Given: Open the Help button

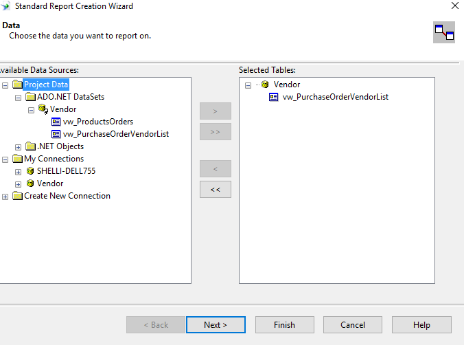Looking at the screenshot, I should [421, 325].
